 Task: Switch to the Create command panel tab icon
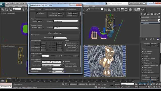click(141, 14)
